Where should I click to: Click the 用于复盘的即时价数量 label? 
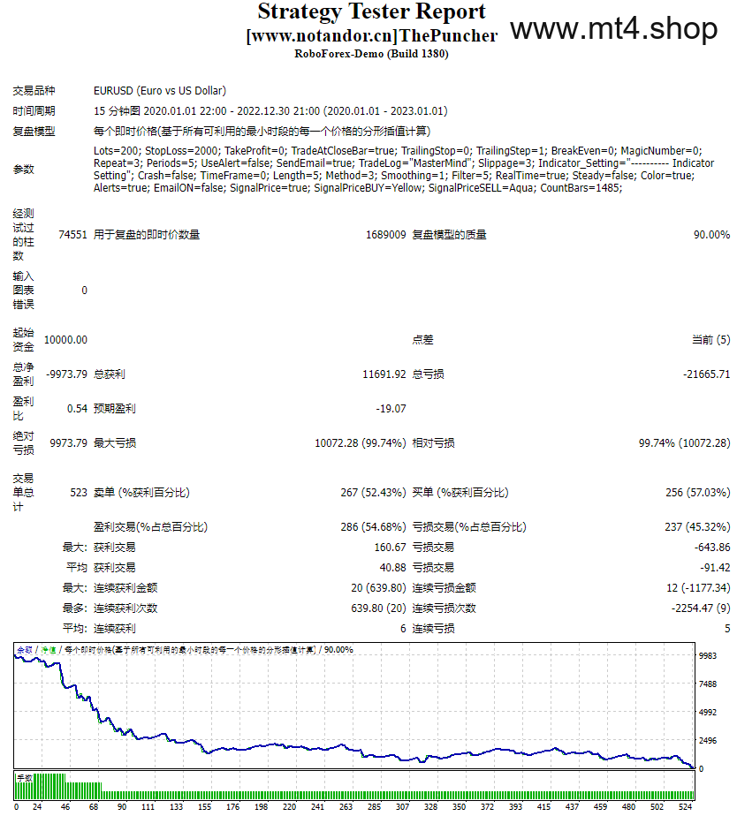tap(147, 235)
